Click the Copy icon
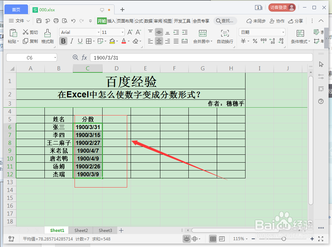The width and height of the screenshot is (332, 247). tap(25, 41)
